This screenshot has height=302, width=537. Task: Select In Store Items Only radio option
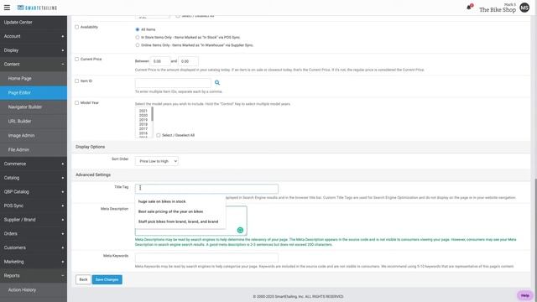pyautogui.click(x=138, y=37)
